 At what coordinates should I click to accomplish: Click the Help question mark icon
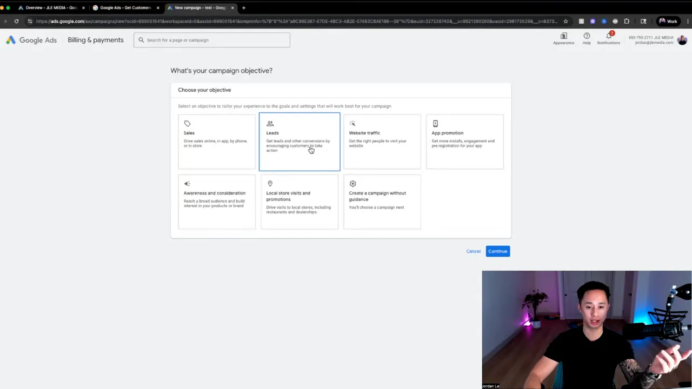[587, 36]
